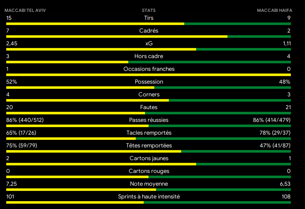Click the Fautes stat label

149,107
